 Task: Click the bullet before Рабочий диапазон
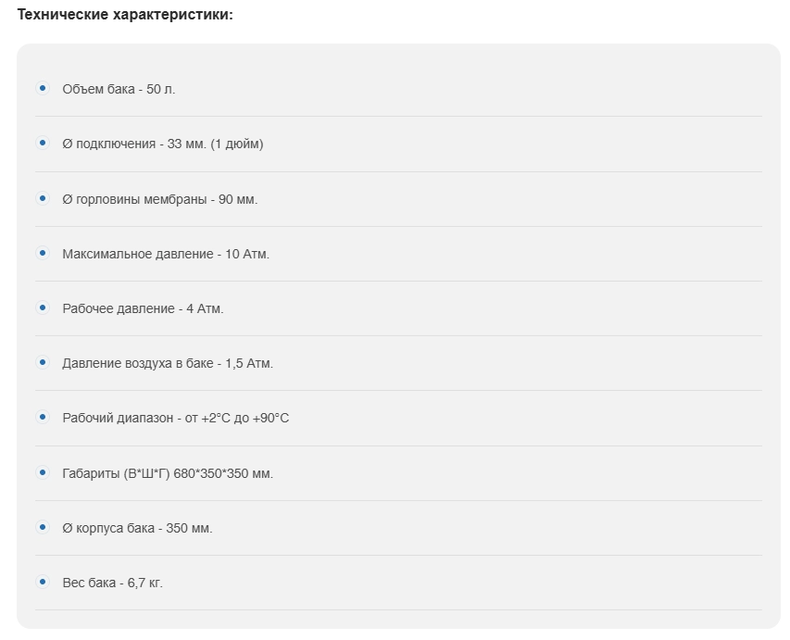pos(43,417)
